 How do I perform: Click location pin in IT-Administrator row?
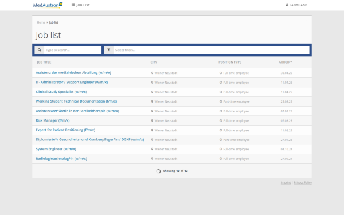tap(152, 83)
